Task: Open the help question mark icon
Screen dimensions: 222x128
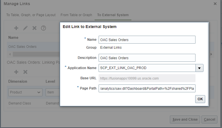Action: point(43,28)
